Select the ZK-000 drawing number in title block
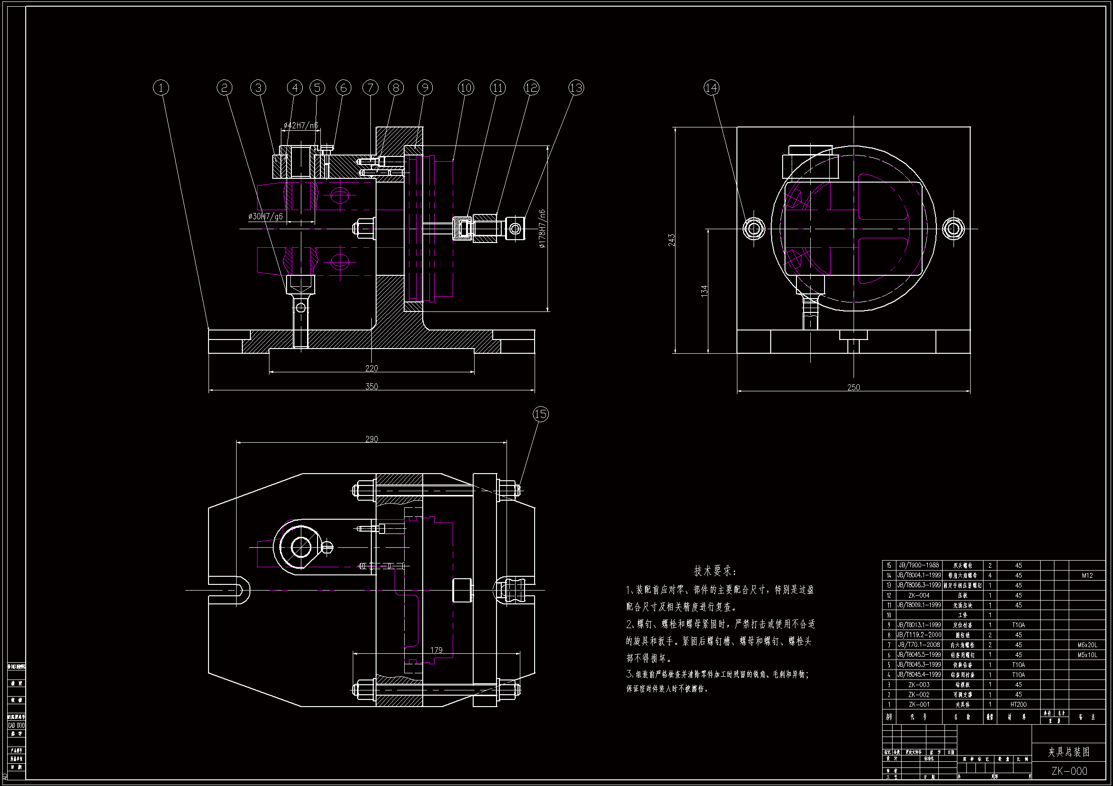Viewport: 1113px width, 786px height. (x=1069, y=771)
